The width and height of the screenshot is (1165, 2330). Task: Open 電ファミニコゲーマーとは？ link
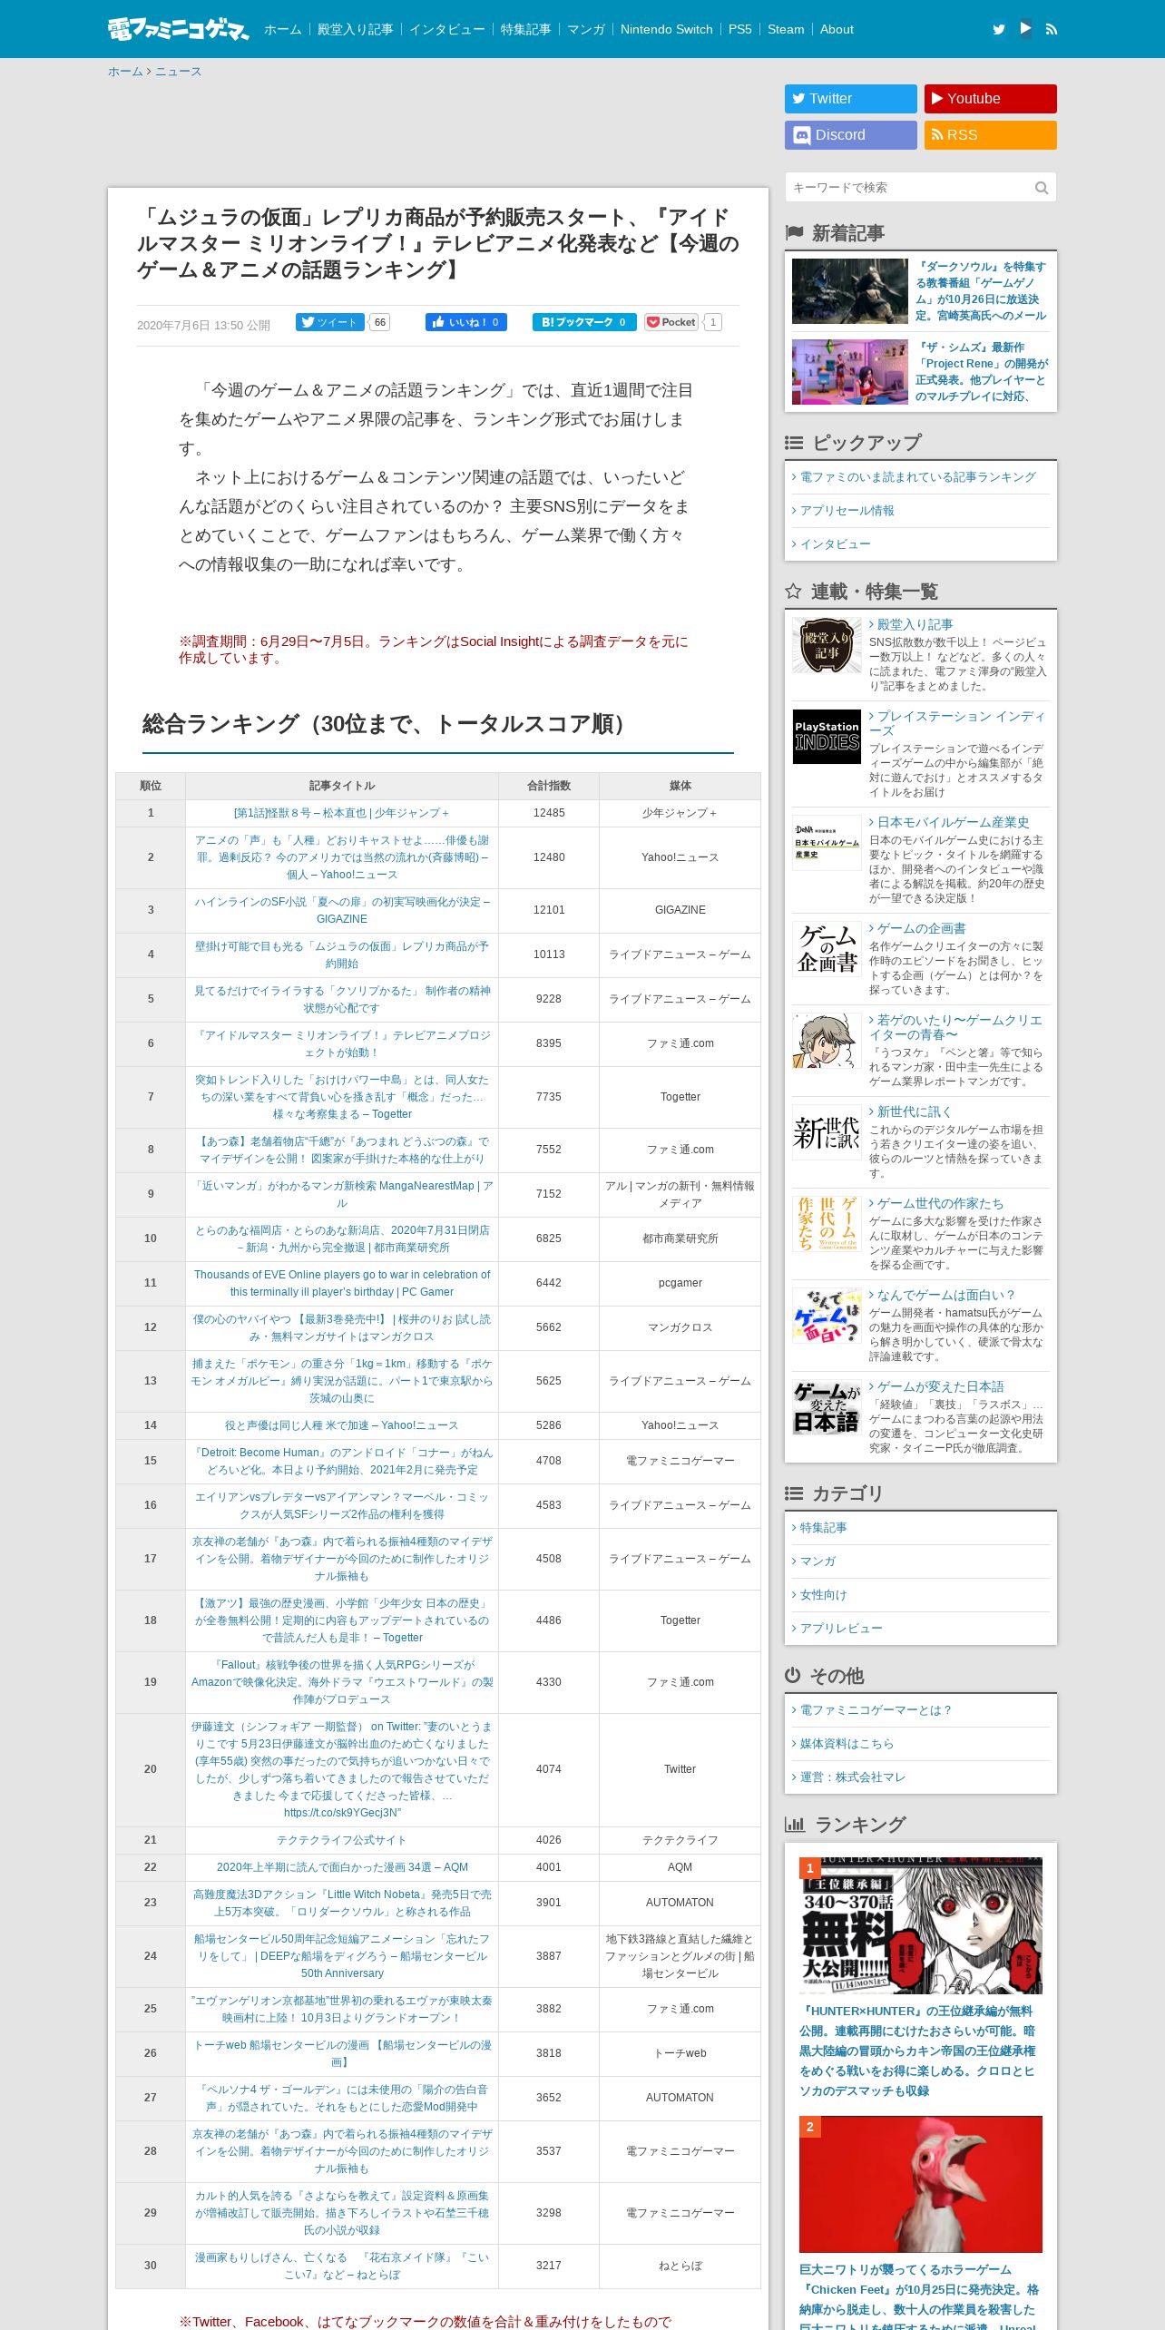pos(875,1710)
